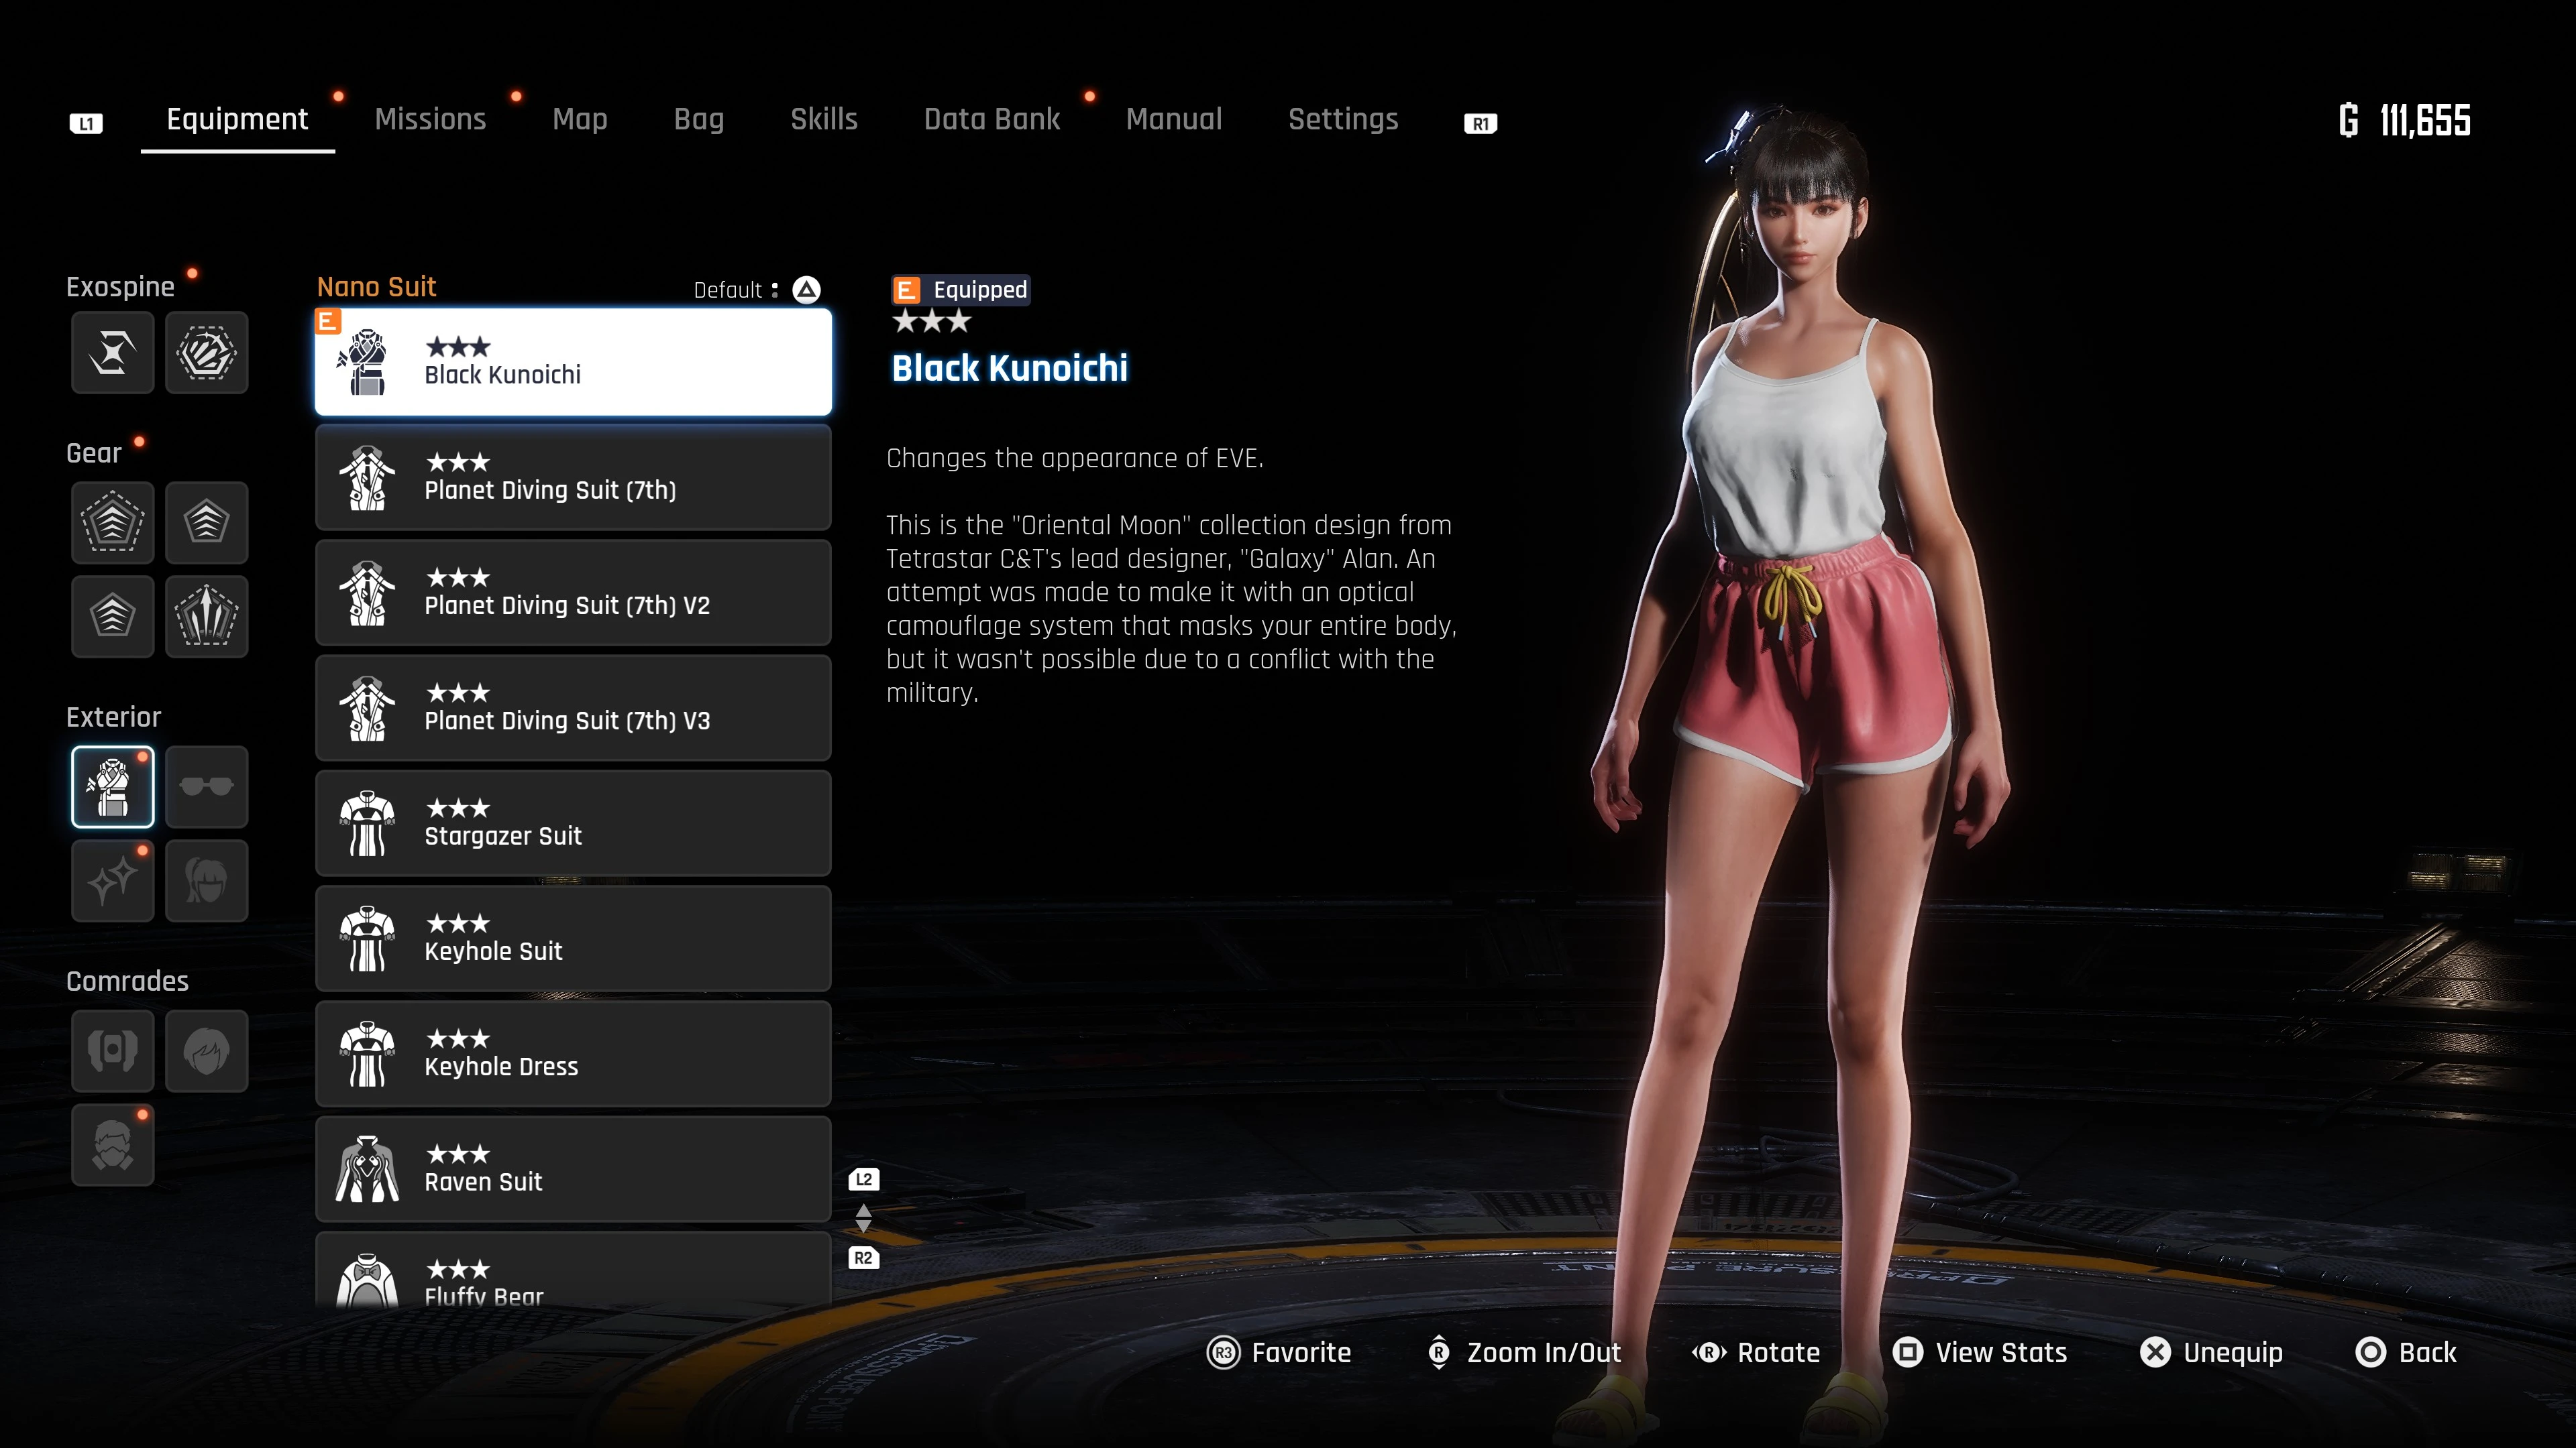Select the bottom Comrade slot with notification dot

[x=112, y=1144]
